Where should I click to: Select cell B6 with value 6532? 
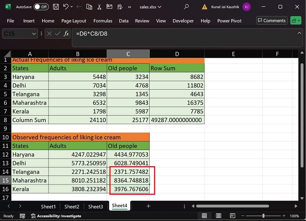pos(77,103)
